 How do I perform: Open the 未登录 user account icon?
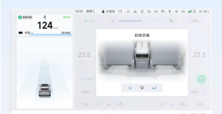[103, 11]
